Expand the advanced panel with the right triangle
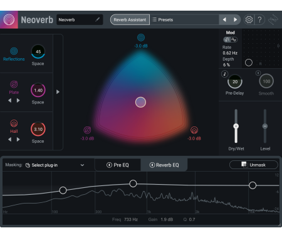Viewport: 282px width, 238px height. [58, 92]
